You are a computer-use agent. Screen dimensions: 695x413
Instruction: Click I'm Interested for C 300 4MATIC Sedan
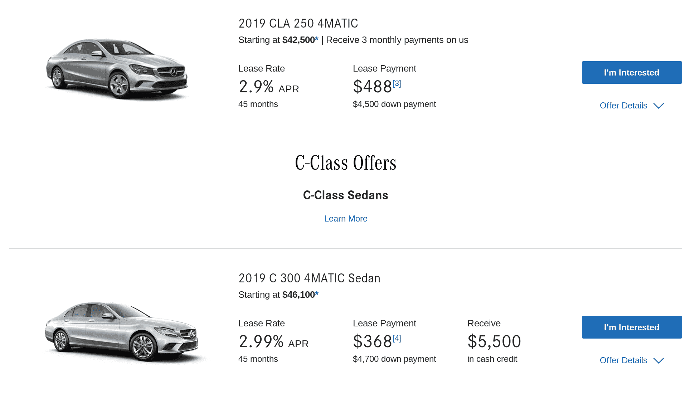click(632, 327)
